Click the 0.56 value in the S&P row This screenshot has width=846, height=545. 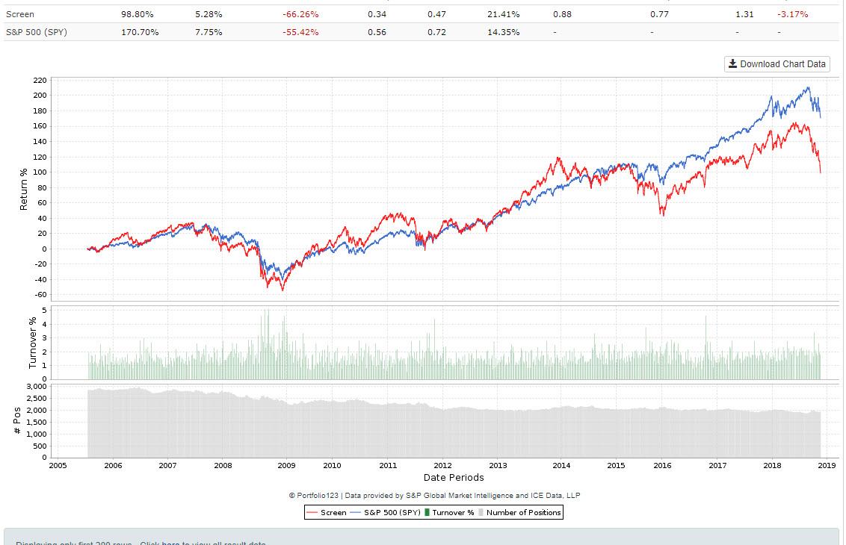[377, 32]
